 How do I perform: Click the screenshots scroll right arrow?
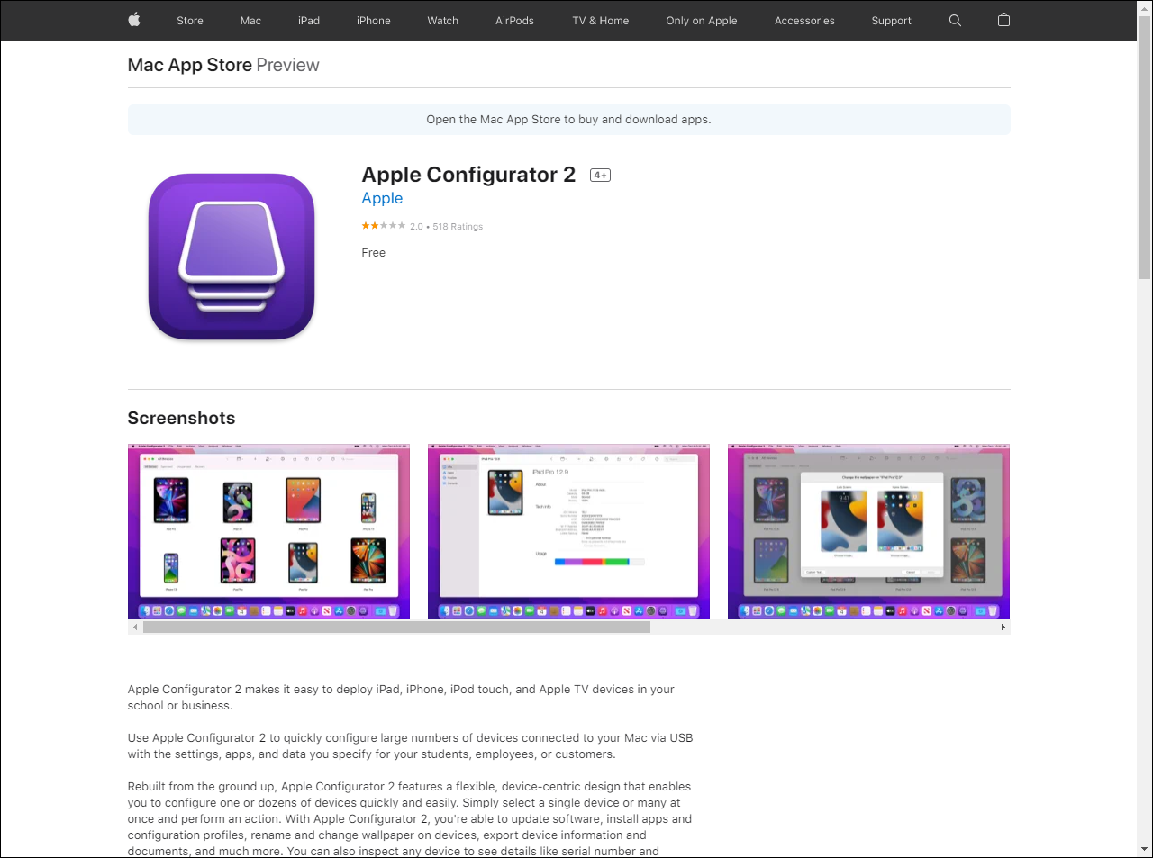click(x=1003, y=628)
